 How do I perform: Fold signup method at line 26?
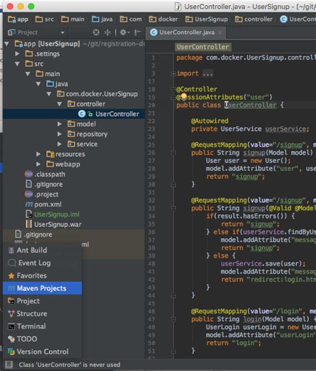pos(173,153)
